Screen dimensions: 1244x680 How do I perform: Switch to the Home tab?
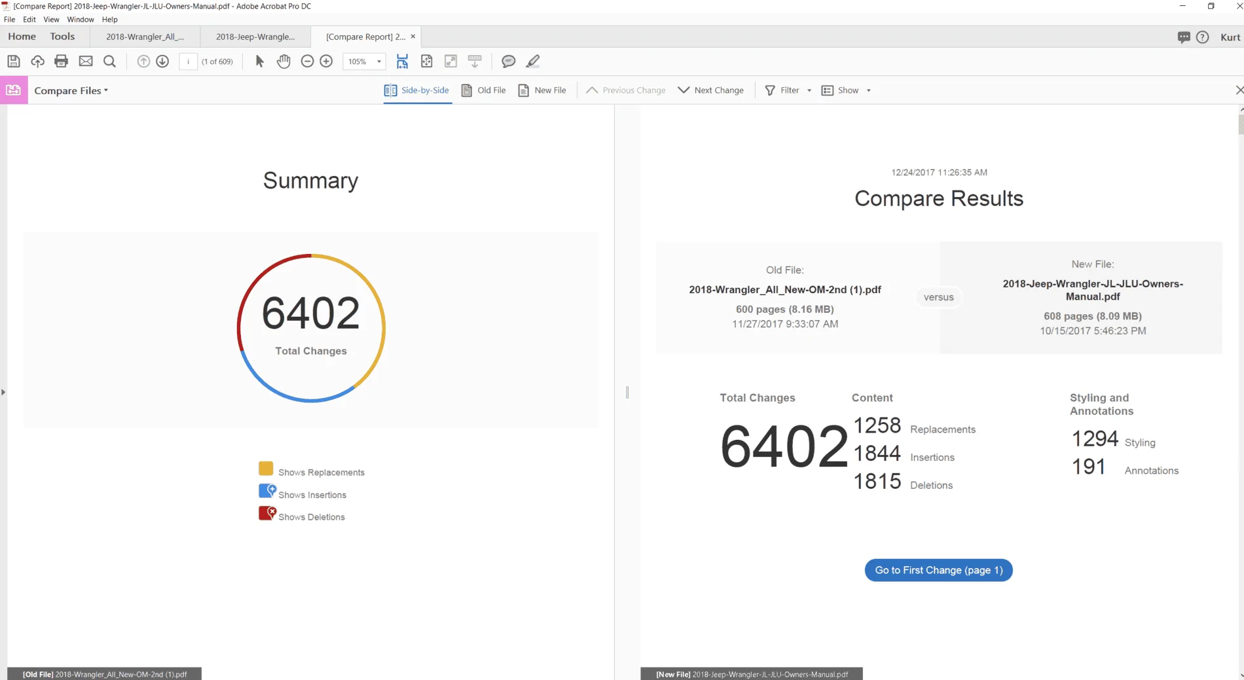(x=22, y=37)
